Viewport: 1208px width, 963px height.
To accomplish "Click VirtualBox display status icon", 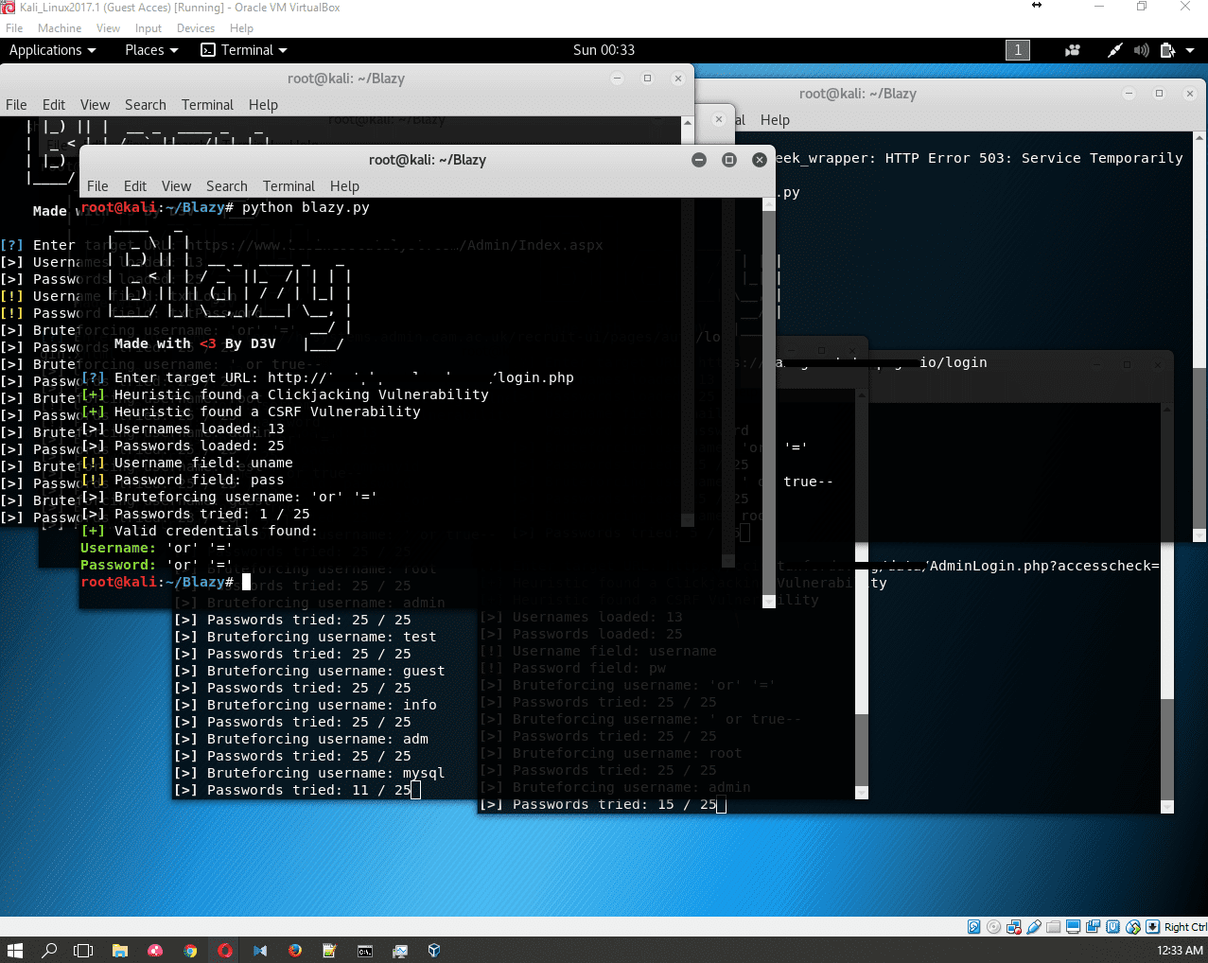I will click(x=1073, y=927).
